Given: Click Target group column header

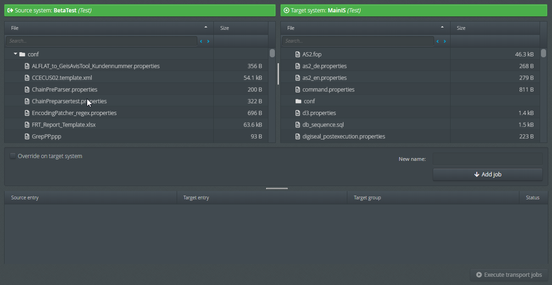Looking at the screenshot, I should pos(433,197).
